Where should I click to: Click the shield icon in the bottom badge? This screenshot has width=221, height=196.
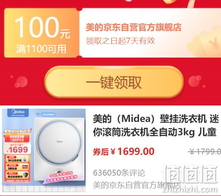pos(26,176)
